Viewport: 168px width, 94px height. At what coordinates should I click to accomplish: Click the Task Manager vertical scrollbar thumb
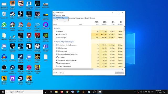point(124,29)
